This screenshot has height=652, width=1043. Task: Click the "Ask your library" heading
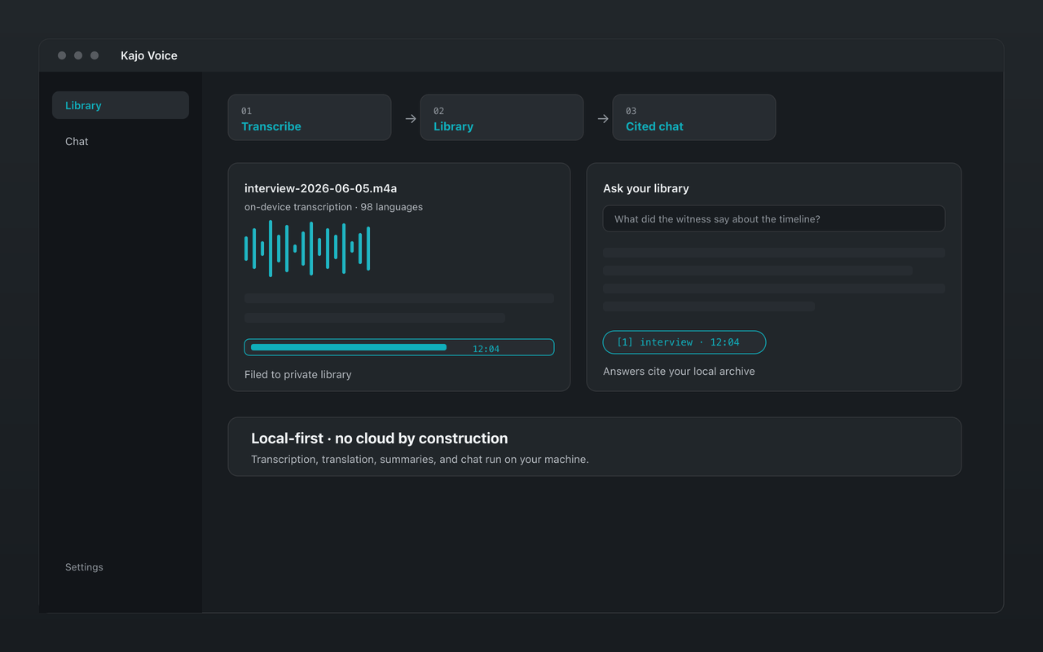click(646, 188)
